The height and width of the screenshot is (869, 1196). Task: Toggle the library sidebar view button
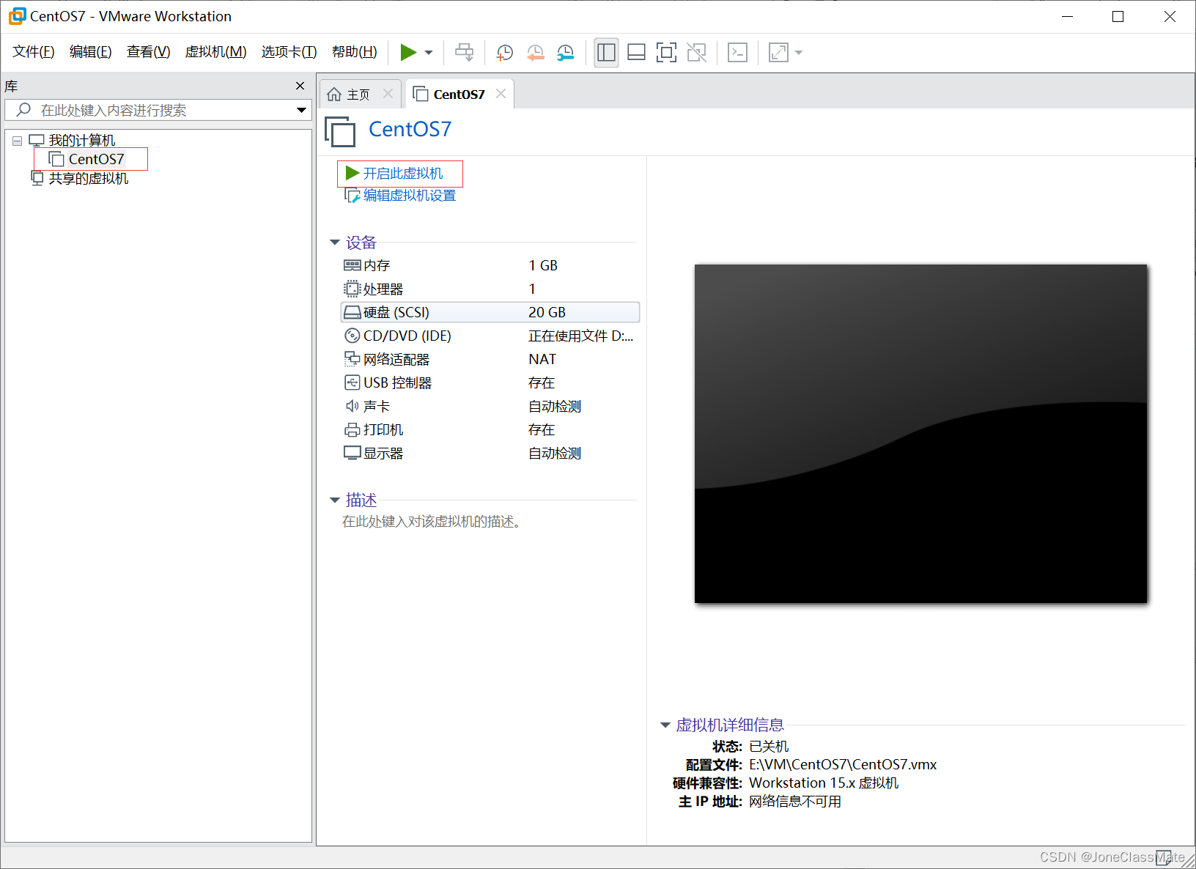pyautogui.click(x=606, y=52)
